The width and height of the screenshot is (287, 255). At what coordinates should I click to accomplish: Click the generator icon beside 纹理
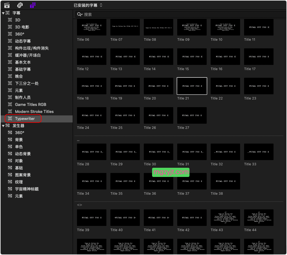[x=10, y=182]
